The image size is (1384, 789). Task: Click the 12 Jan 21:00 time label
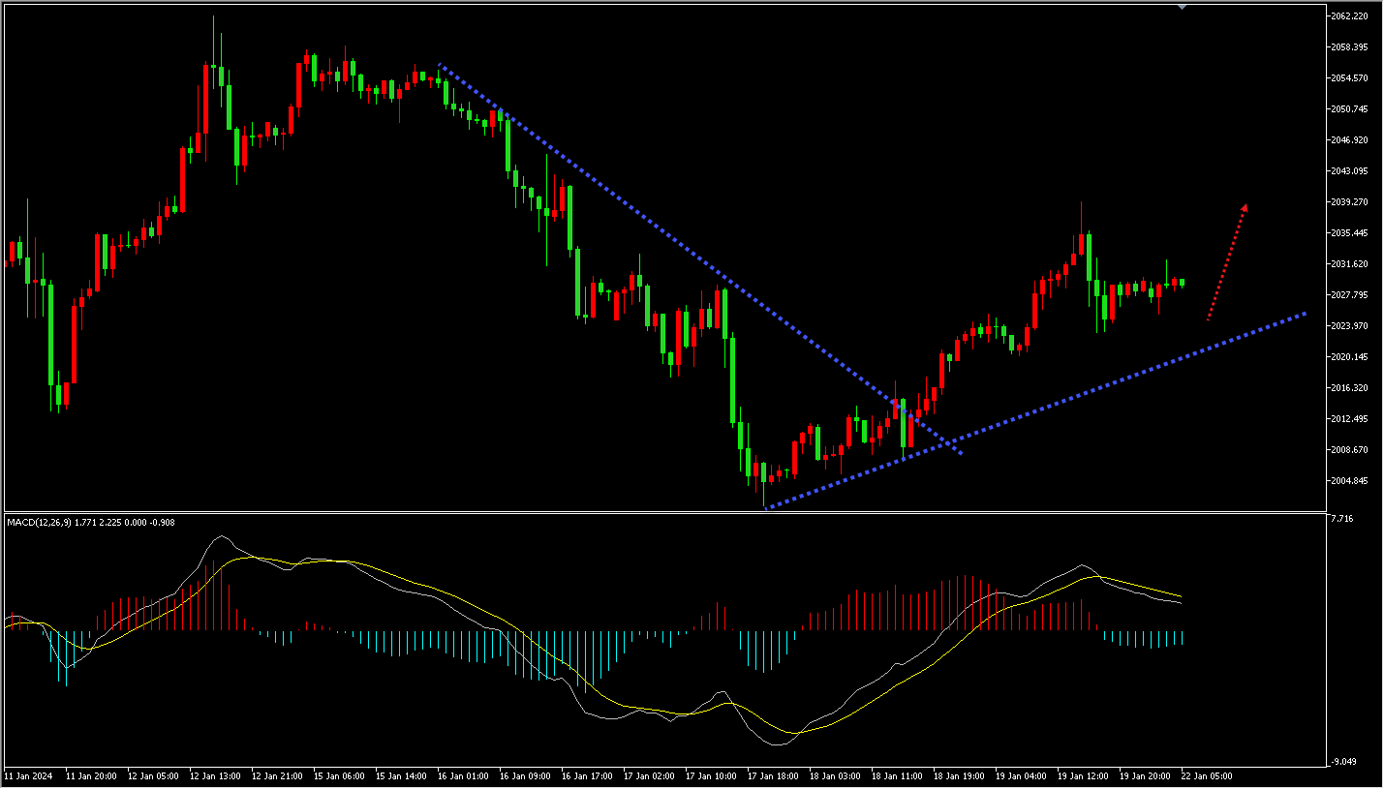[277, 776]
